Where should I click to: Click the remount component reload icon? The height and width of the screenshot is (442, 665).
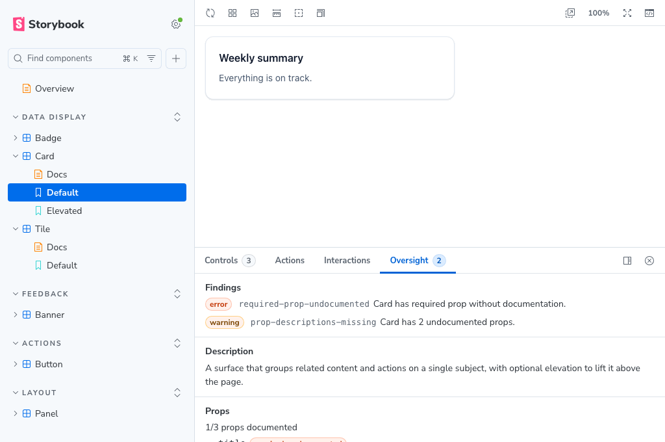click(x=210, y=13)
